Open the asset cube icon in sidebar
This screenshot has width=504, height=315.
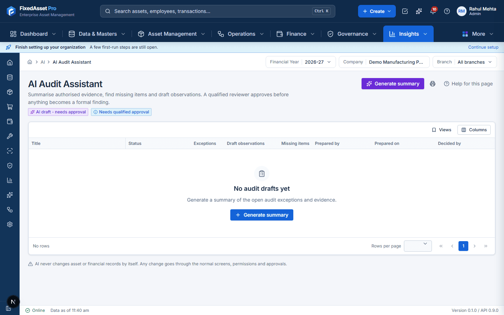coord(10,92)
